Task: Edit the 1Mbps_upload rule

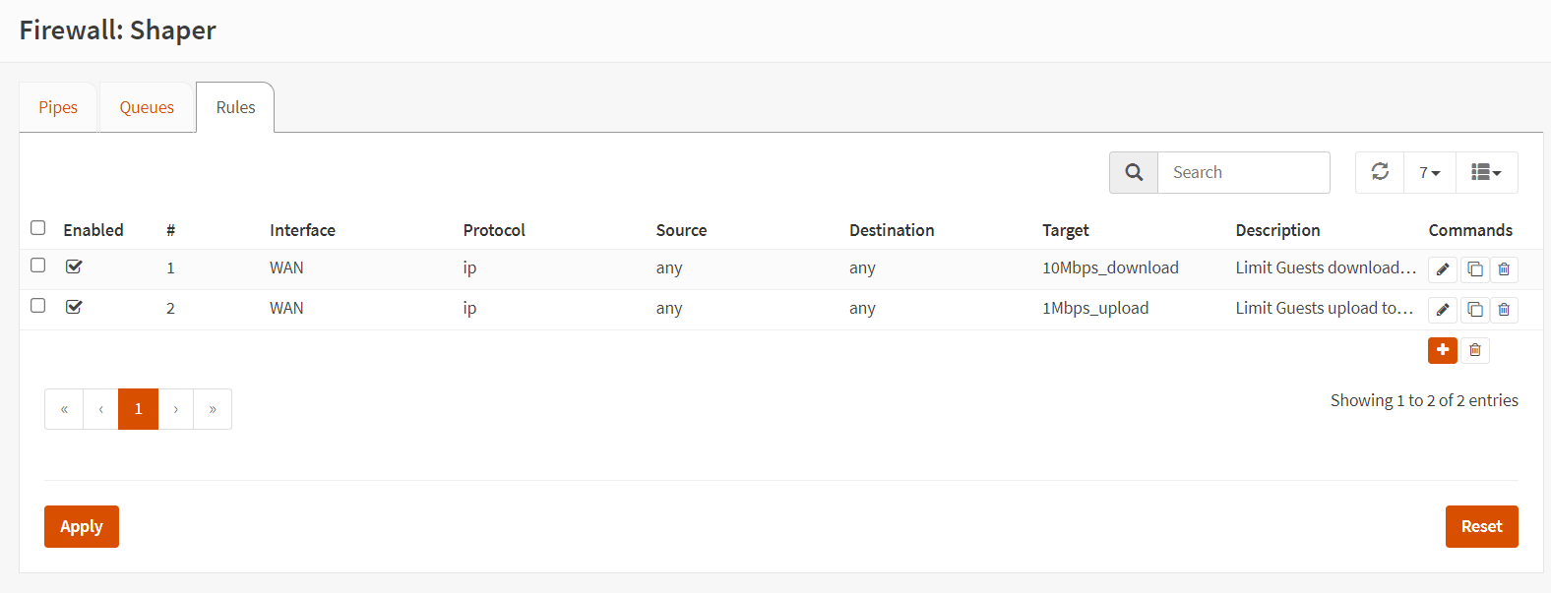Action: 1442,310
